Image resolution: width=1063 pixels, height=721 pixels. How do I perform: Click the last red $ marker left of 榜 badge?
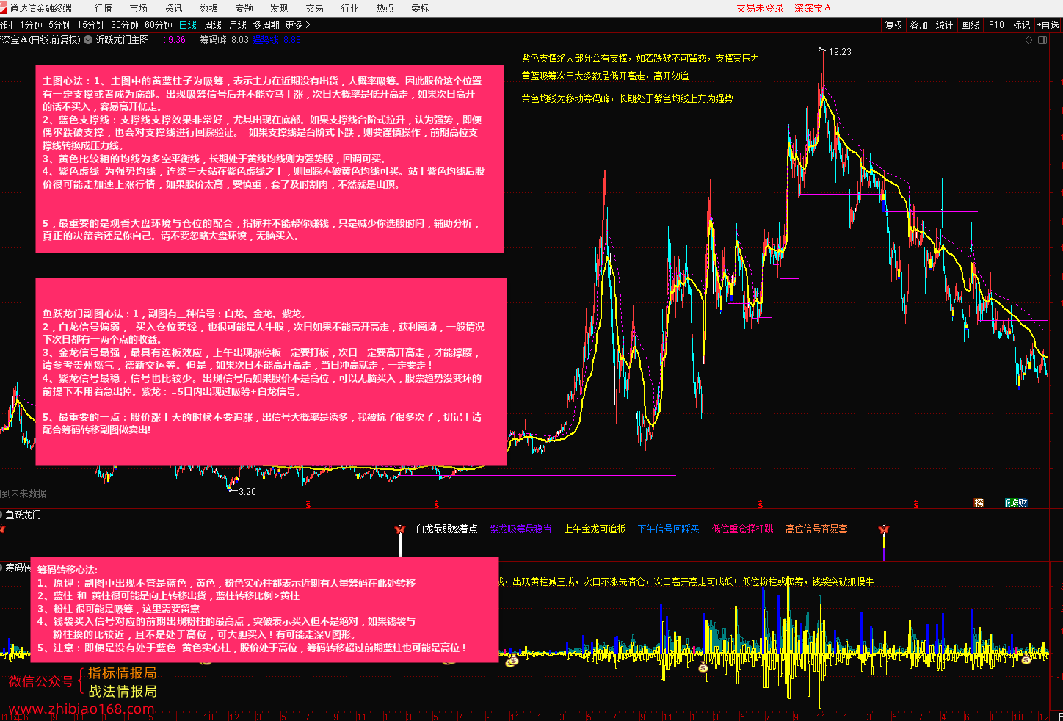(x=916, y=504)
